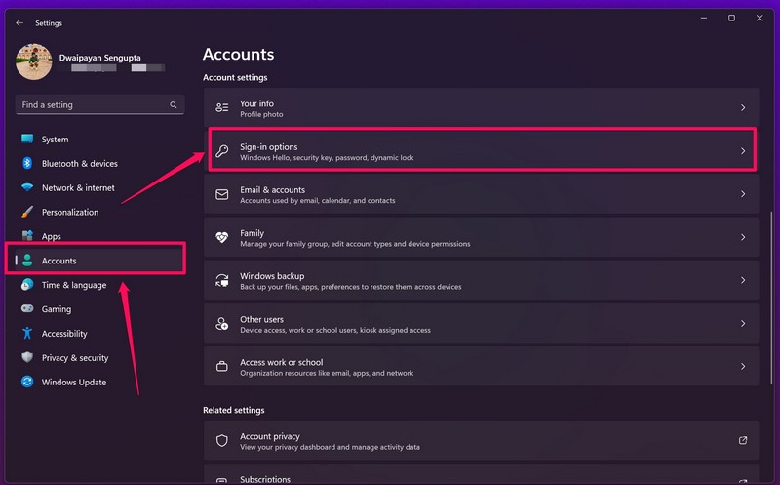Click the Find a setting search box
The height and width of the screenshot is (485, 780).
(x=93, y=104)
